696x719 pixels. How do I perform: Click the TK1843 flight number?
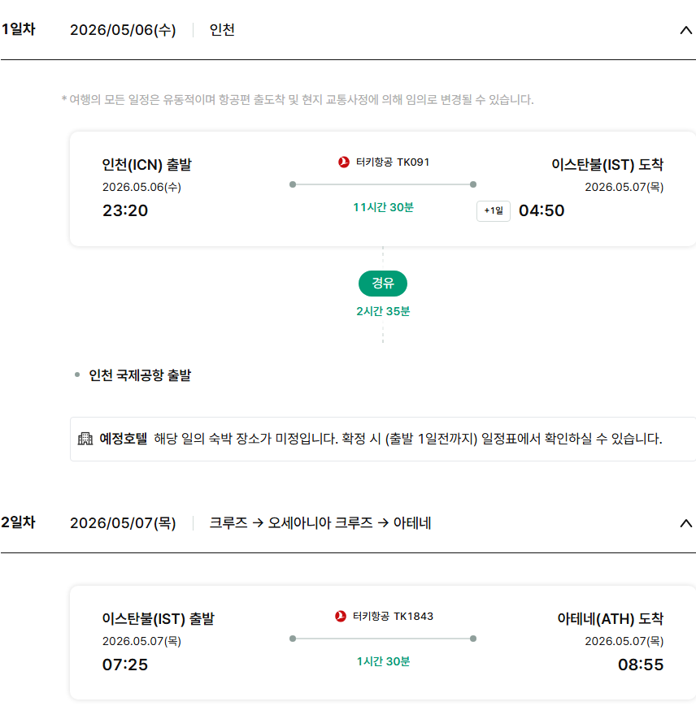click(413, 616)
